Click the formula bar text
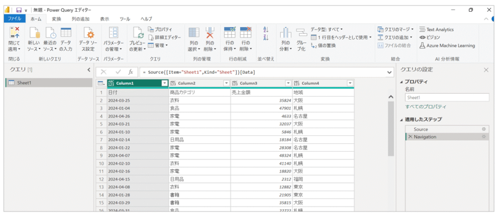The height and width of the screenshot is (217, 500). [x=199, y=72]
